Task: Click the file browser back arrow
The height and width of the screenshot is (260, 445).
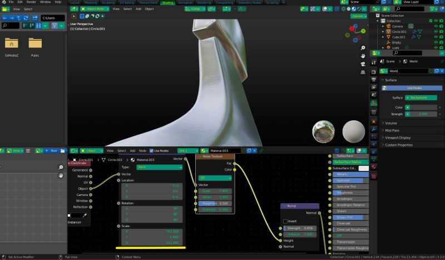Action: point(5,18)
